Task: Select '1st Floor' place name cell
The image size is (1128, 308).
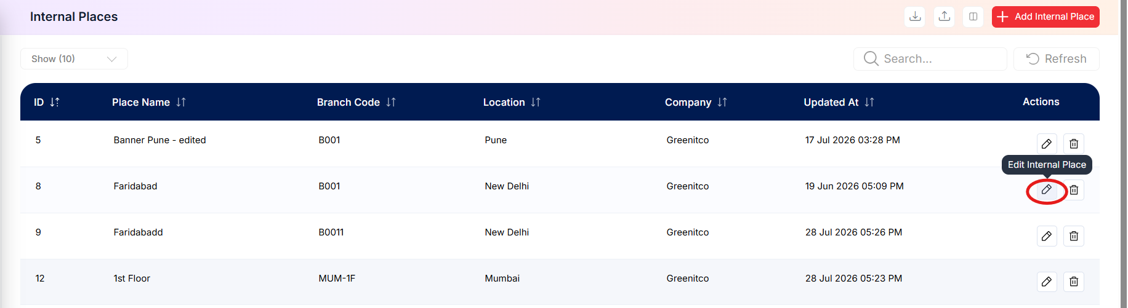Action: tap(132, 278)
